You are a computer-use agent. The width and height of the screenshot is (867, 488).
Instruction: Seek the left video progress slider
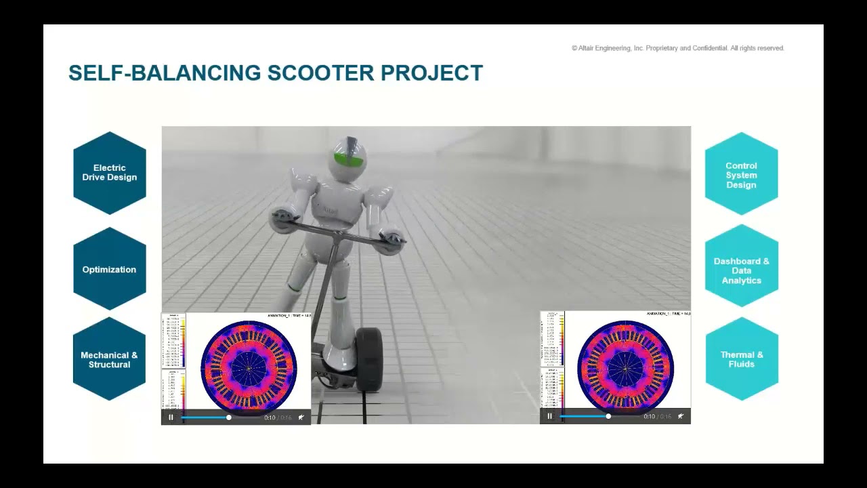pos(221,418)
